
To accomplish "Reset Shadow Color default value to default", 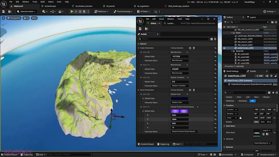I will [x=215, y=98].
